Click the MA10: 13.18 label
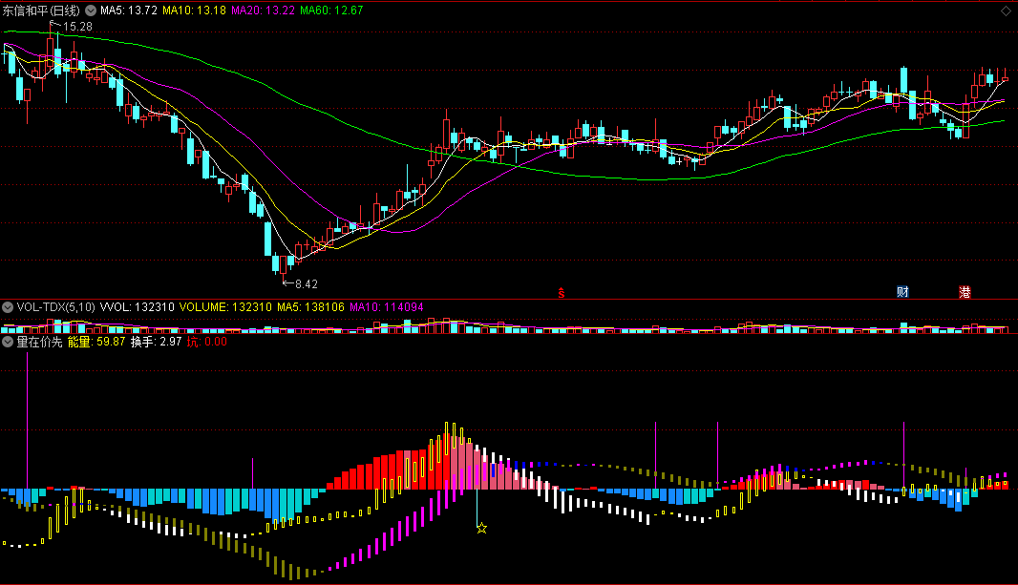Viewport: 1018px width, 585px height. click(194, 10)
